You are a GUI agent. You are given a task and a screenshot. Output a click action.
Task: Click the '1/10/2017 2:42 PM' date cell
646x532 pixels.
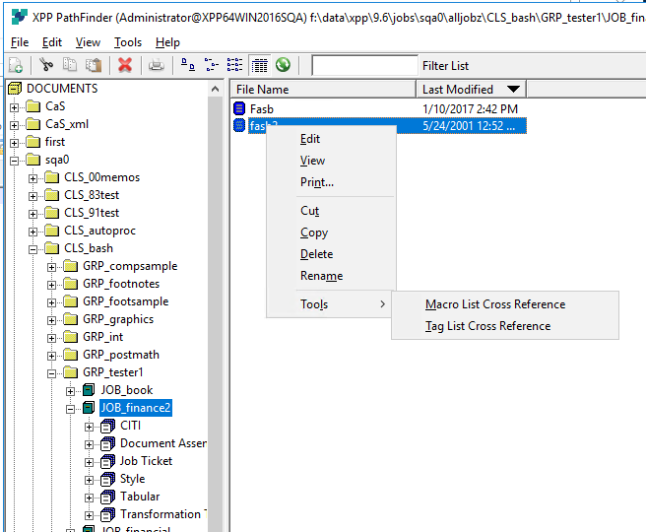[x=470, y=108]
